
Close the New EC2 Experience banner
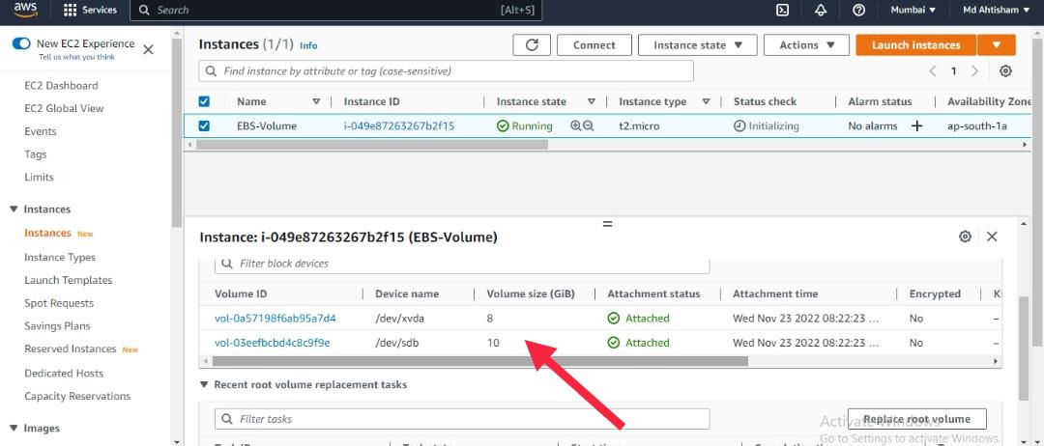[x=149, y=50]
